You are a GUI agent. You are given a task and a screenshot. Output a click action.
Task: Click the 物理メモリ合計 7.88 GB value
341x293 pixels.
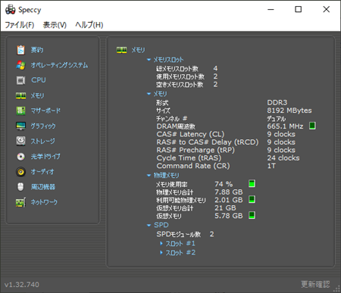point(229,192)
